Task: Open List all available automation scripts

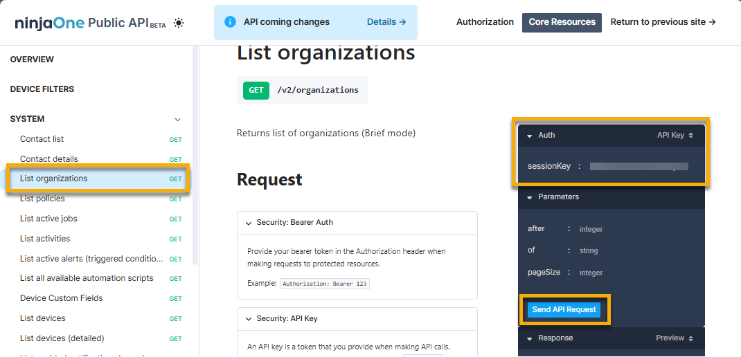Action: pos(100,278)
